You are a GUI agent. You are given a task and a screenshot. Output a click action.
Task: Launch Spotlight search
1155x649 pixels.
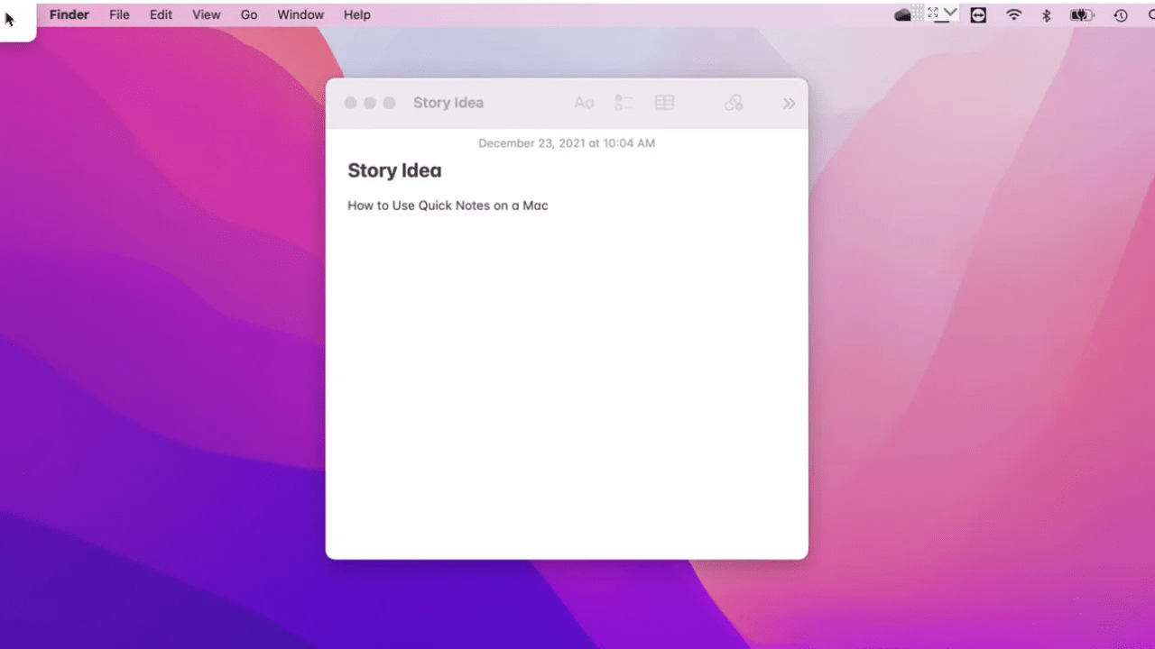(1150, 14)
